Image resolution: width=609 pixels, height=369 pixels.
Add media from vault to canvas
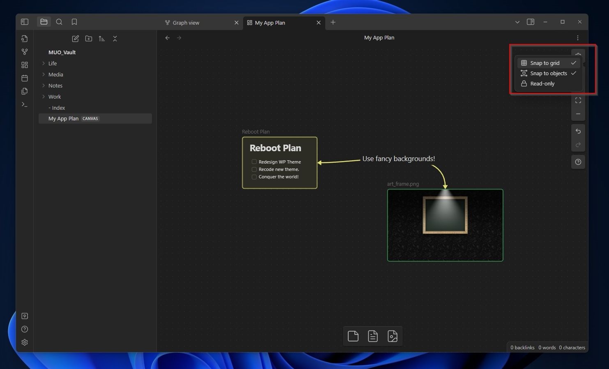click(393, 336)
